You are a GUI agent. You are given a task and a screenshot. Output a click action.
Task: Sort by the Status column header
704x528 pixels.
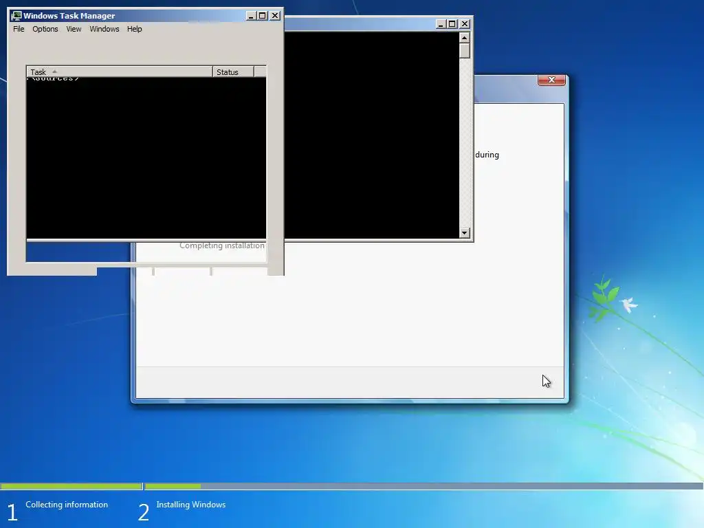(233, 71)
